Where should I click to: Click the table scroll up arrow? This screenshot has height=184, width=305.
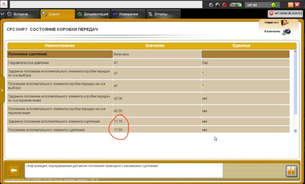295,52
